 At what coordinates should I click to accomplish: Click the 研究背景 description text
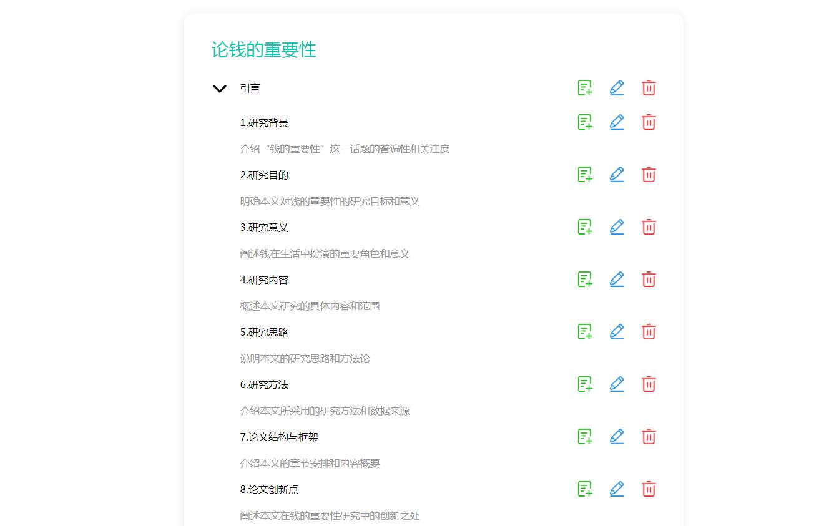[346, 149]
